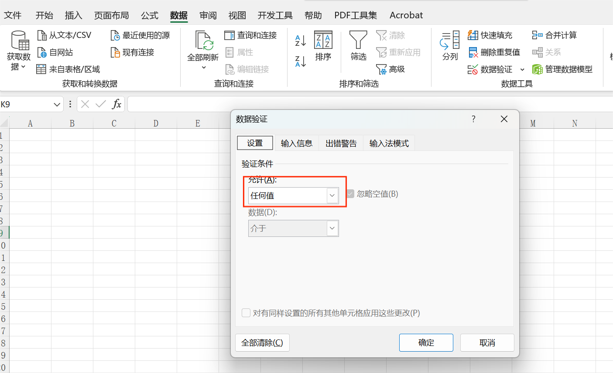The height and width of the screenshot is (373, 613).
Task: Run 快速填充 flash fill
Action: click(x=490, y=35)
